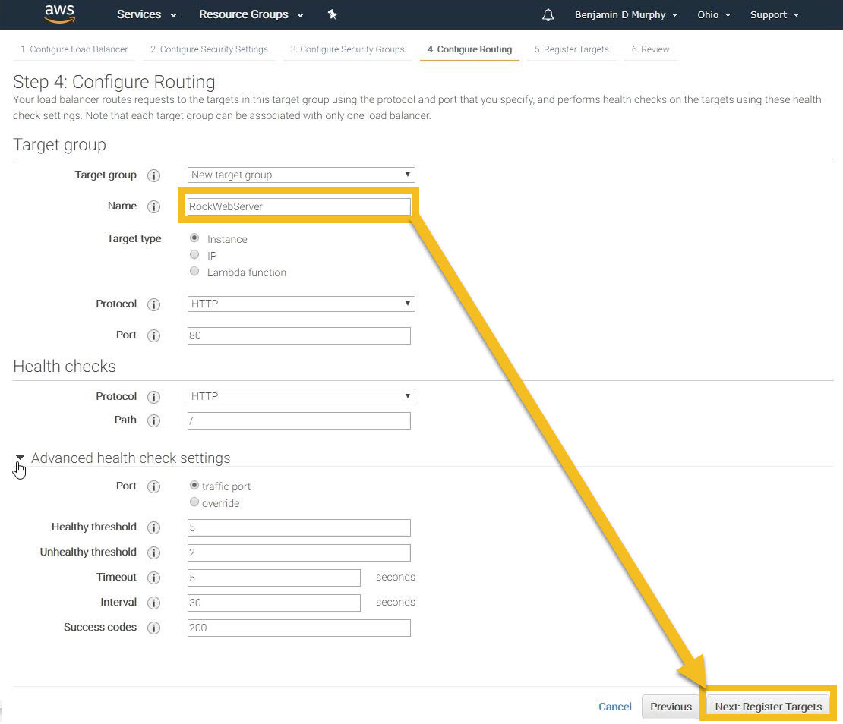The image size is (843, 724).
Task: Choose traffic port for health check
Action: coord(194,486)
